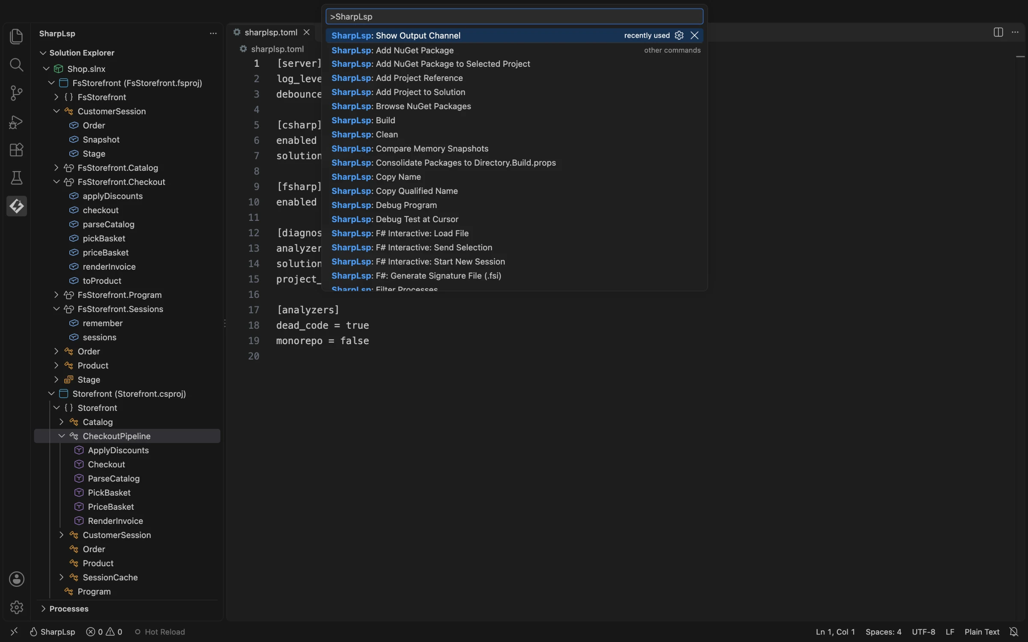The height and width of the screenshot is (642, 1028).
Task: Choose SharpLsp: Add NuGet Package command
Action: (514, 50)
